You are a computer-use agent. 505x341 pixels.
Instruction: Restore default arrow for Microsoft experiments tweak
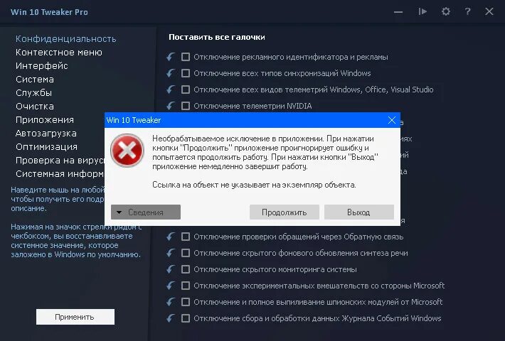tap(171, 286)
